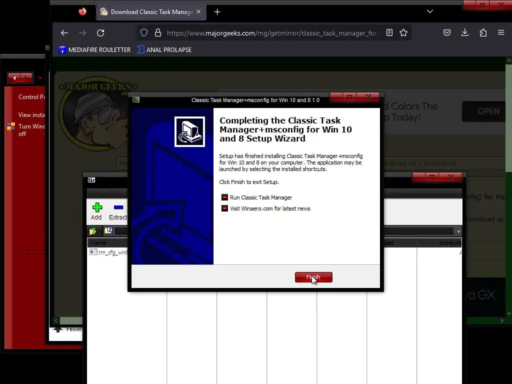512x384 pixels.
Task: Click the Firefox logo icon
Action: point(82,11)
